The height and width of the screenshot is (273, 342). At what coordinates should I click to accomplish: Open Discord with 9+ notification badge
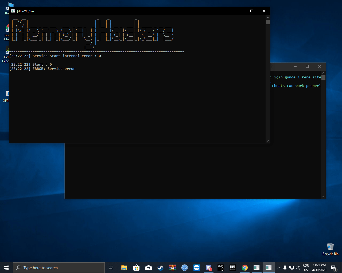209,268
